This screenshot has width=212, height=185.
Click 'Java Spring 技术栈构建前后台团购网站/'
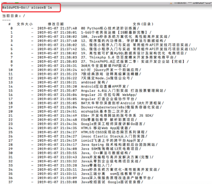119,145
